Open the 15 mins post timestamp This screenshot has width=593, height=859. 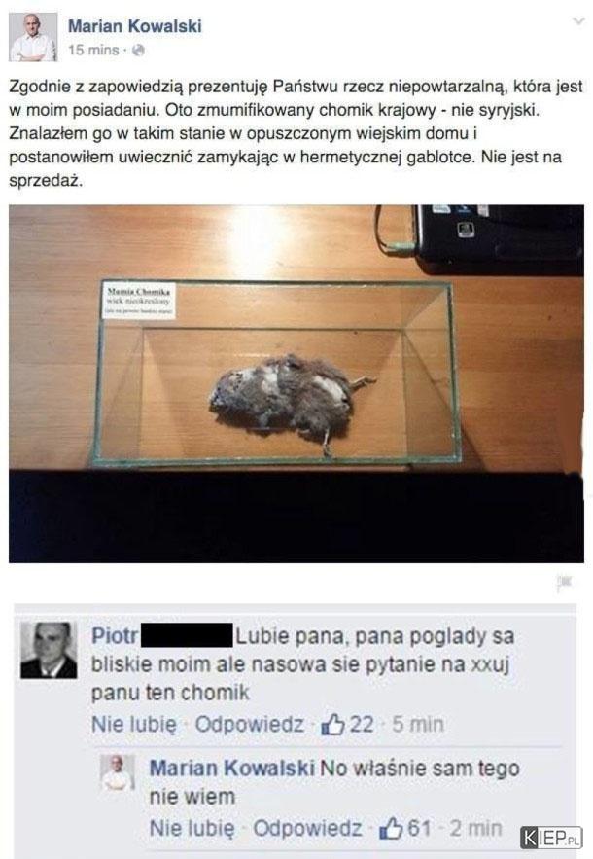point(93,50)
